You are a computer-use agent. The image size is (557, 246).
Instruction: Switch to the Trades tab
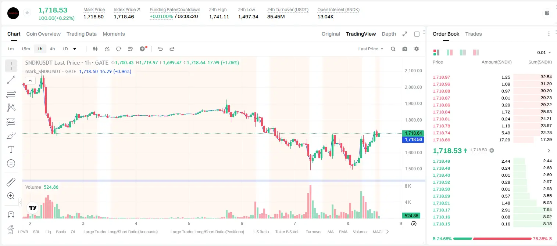[x=473, y=34]
